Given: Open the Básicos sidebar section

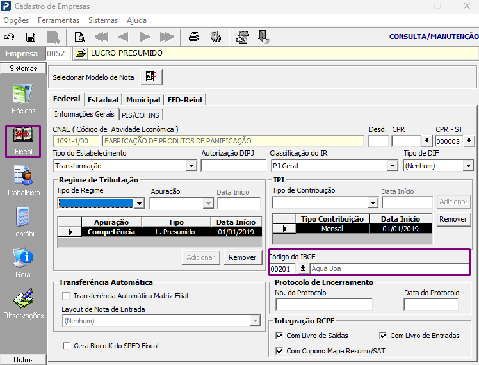Looking at the screenshot, I should click(x=23, y=99).
